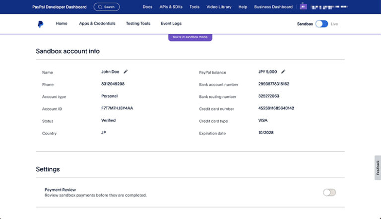Viewport: 381px width, 219px height.
Task: Open the Video Library link
Action: coord(219,7)
